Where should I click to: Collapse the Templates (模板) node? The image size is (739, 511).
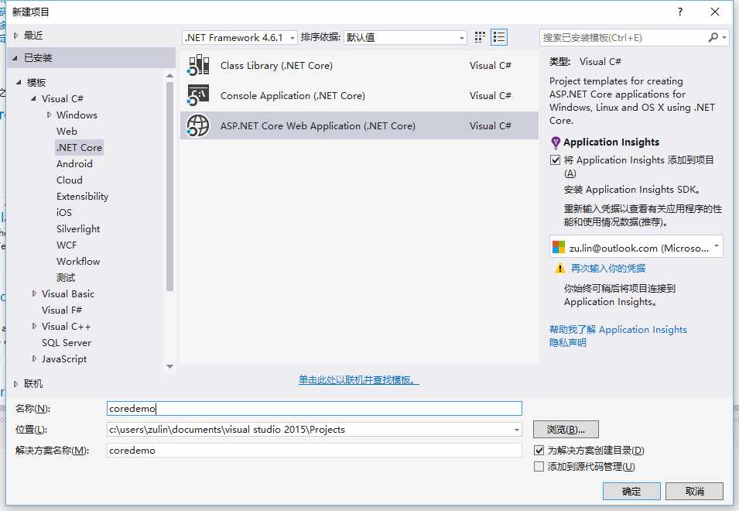tap(19, 83)
